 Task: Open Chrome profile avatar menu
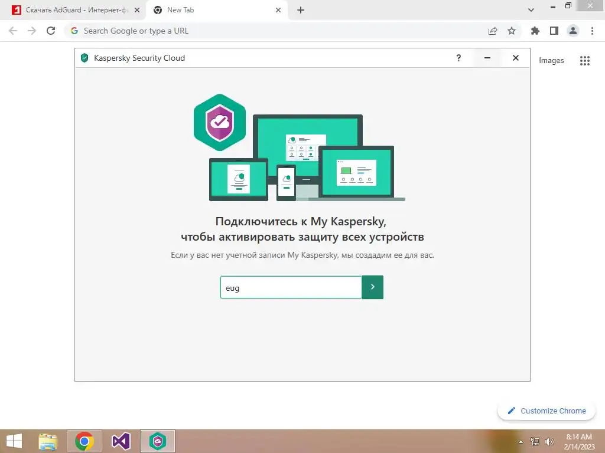[x=573, y=31]
